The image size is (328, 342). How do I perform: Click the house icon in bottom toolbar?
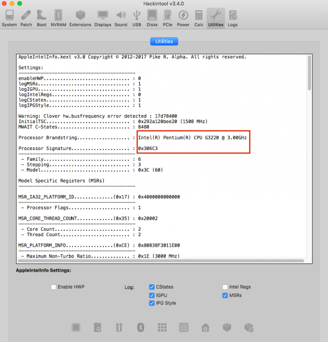pos(206,327)
